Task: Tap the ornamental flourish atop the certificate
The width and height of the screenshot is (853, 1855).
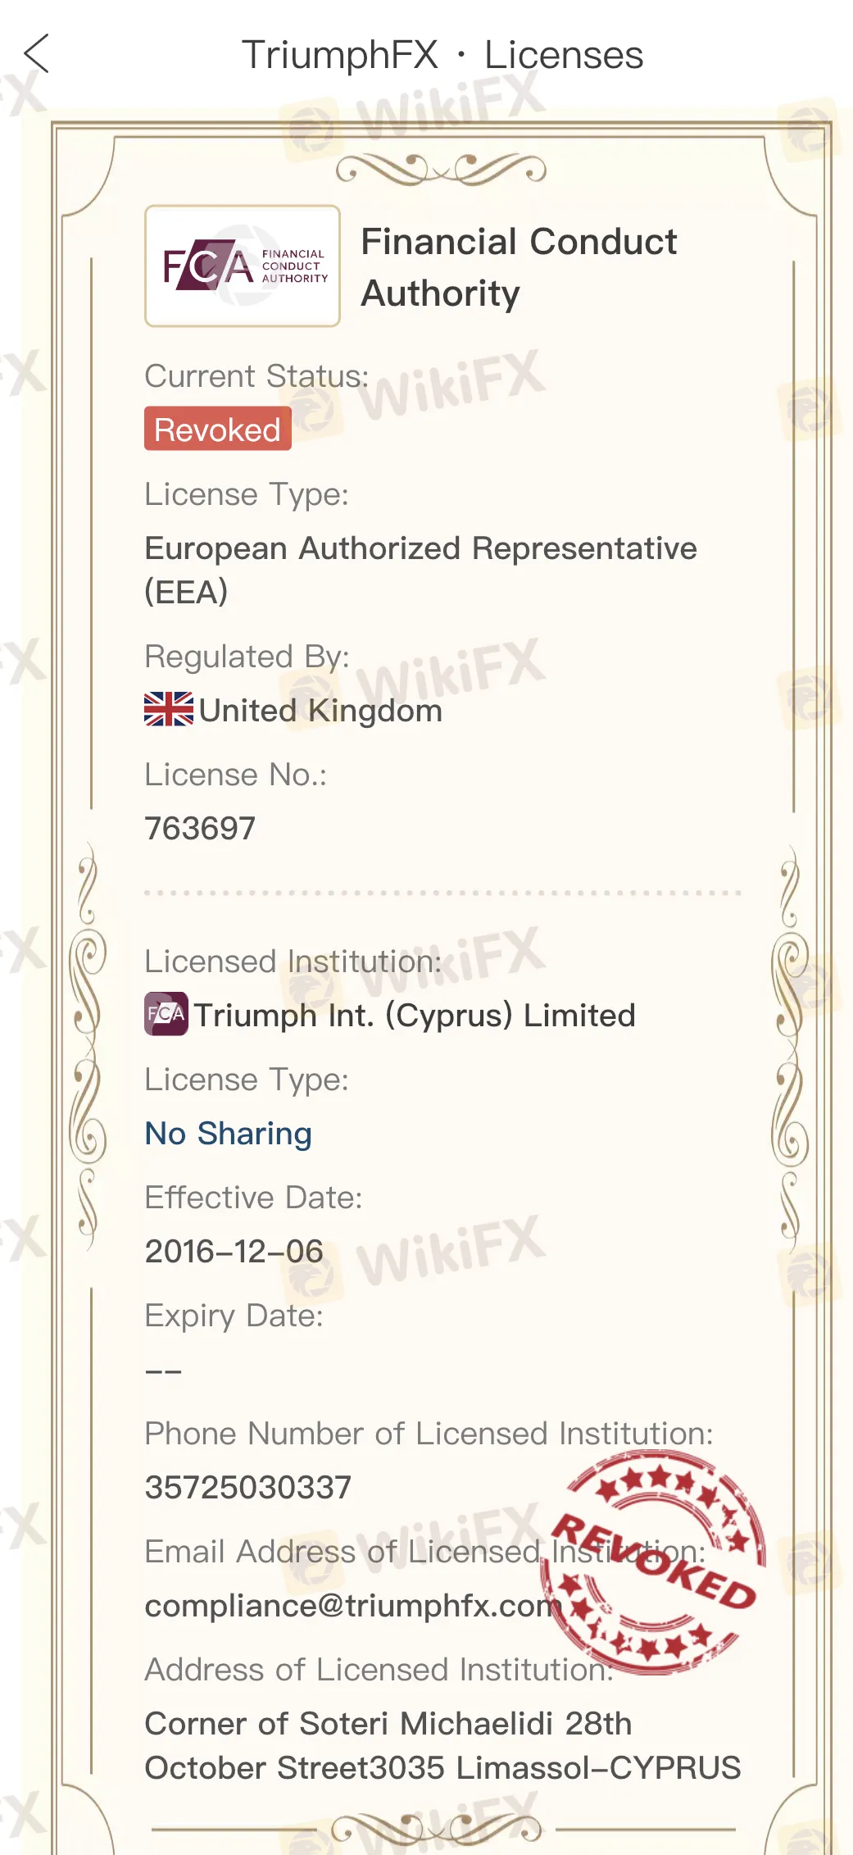Action: pos(441,169)
